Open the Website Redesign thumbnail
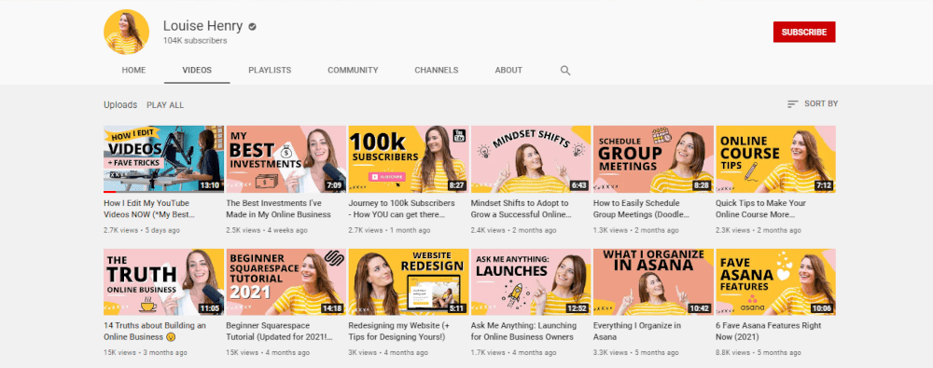Image resolution: width=933 pixels, height=368 pixels. [409, 281]
